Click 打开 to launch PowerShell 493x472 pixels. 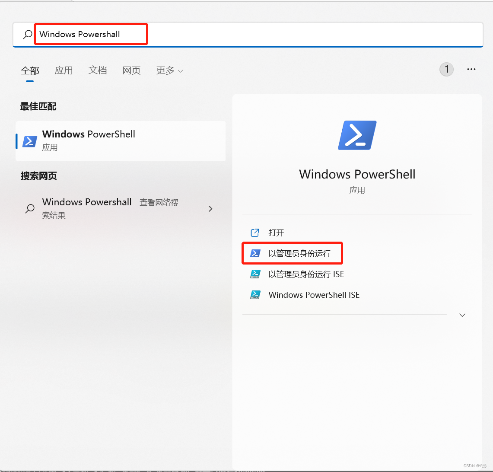(277, 232)
